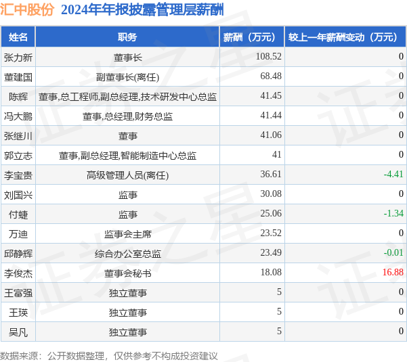This screenshot has height=362, width=407.
Task: Click salary value 41 in 郭立志 row
Action: [x=277, y=154]
